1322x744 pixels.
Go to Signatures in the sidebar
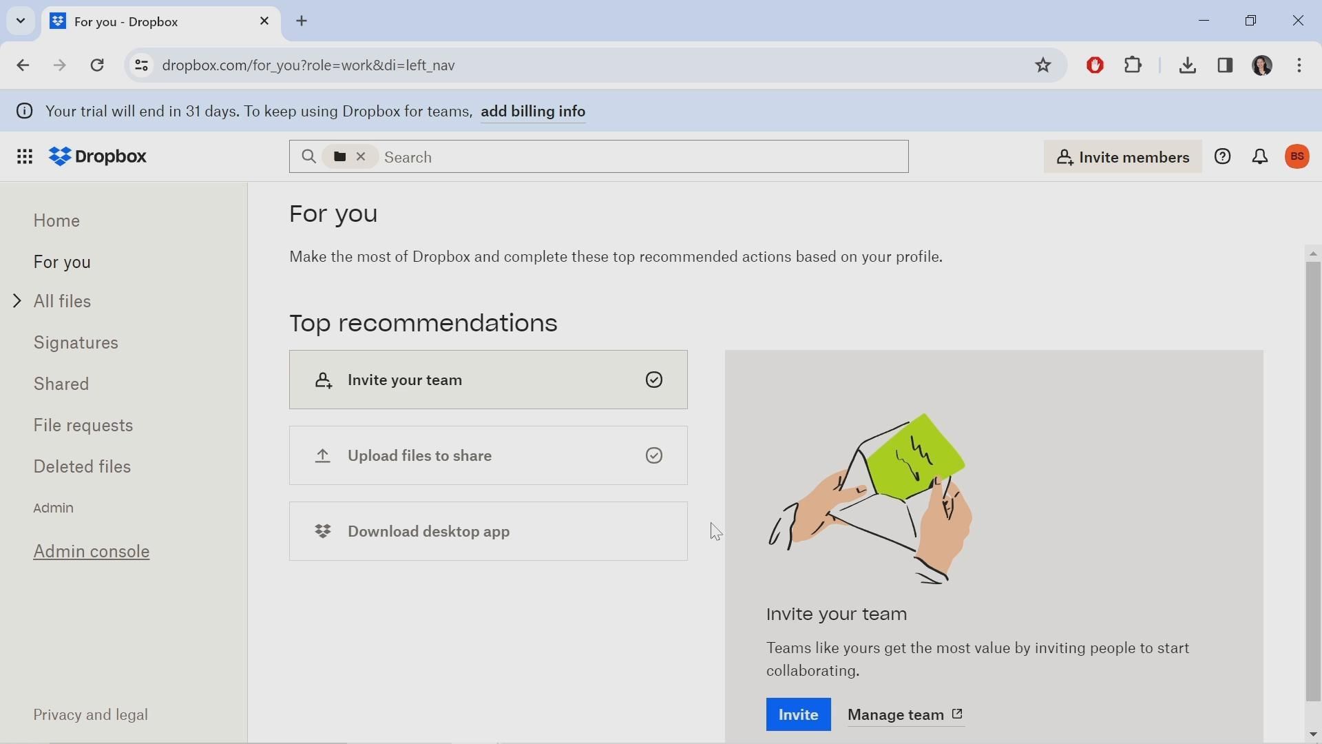[x=76, y=343]
